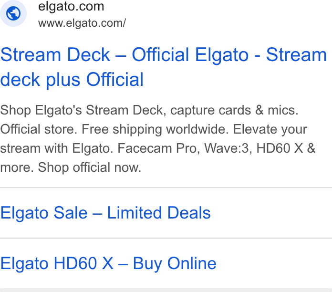
Task: Open the elgato.com site name
Action: pos(71,6)
